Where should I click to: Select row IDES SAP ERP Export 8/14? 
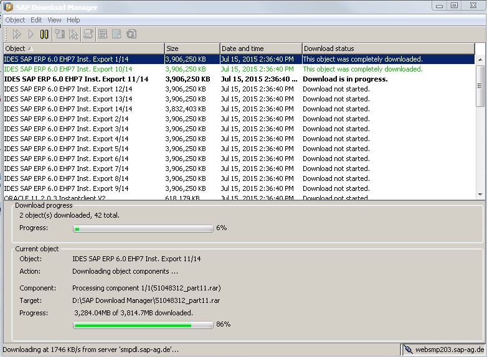(239, 178)
